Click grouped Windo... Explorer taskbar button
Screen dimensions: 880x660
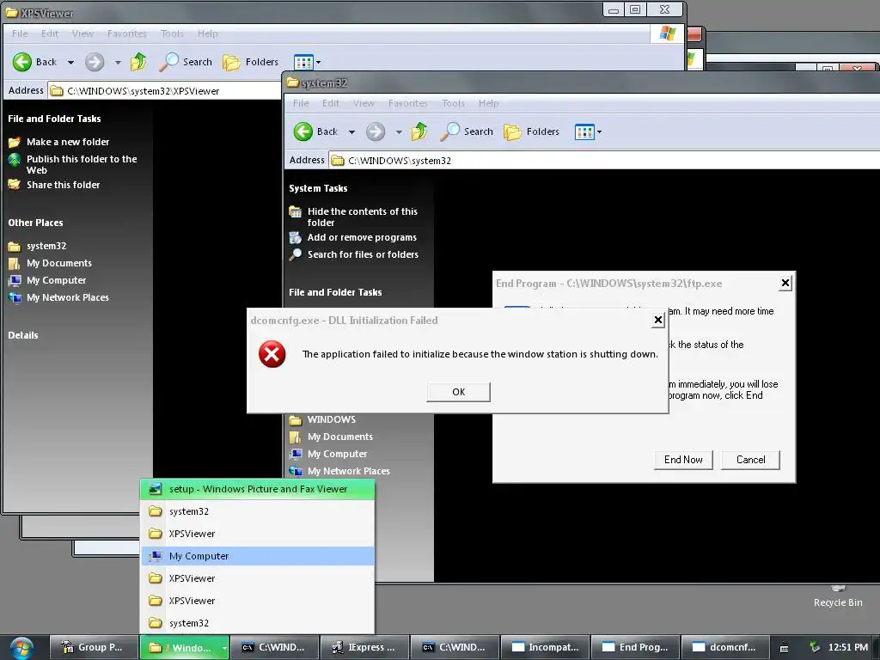(x=184, y=647)
